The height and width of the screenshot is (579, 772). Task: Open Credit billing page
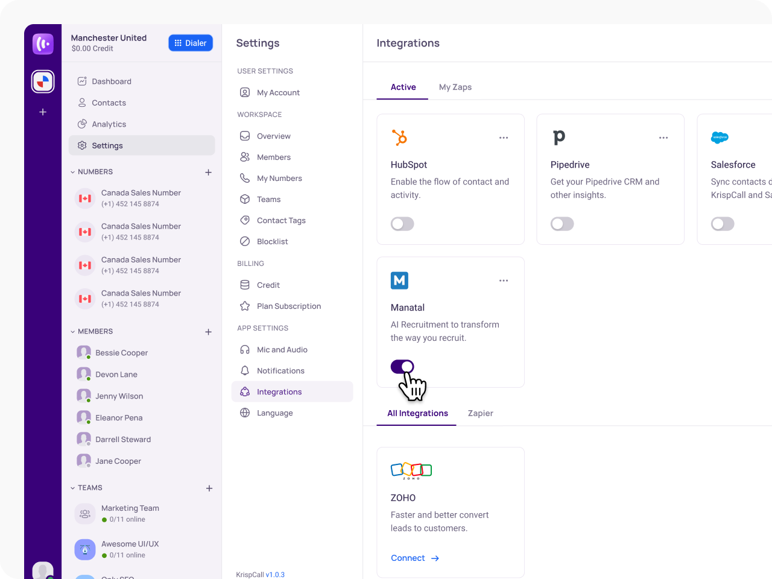click(293, 285)
